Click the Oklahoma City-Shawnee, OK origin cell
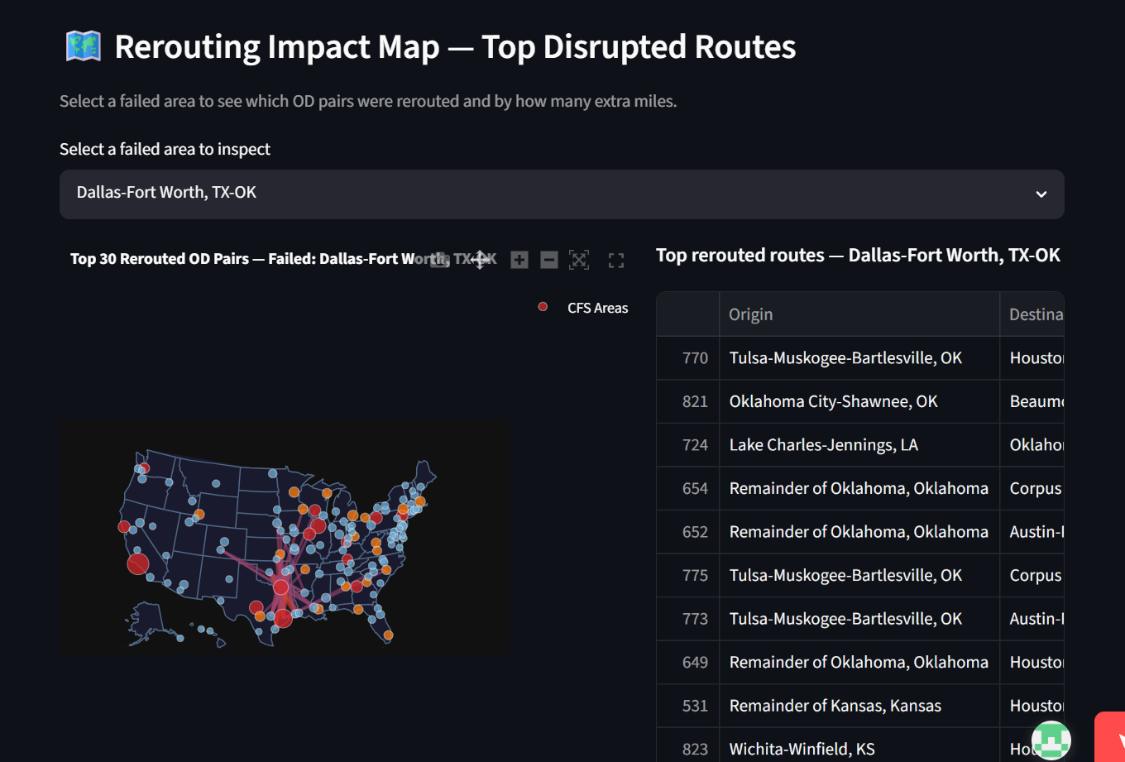1125x762 pixels. click(x=859, y=401)
